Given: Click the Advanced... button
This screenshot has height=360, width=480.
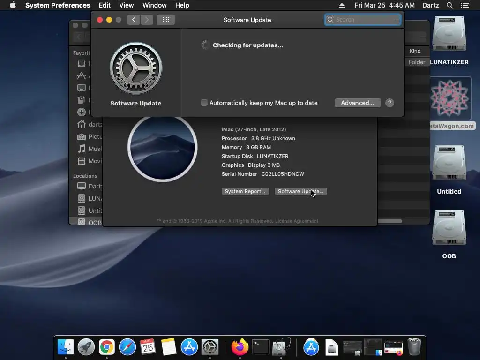Looking at the screenshot, I should point(358,103).
